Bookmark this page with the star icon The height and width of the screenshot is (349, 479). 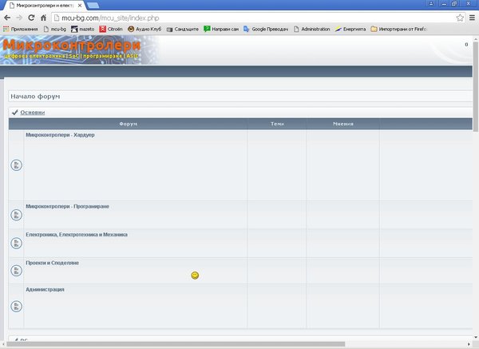460,18
